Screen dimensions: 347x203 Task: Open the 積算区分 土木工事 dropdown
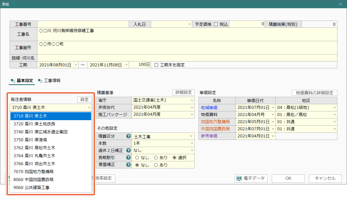tap(192, 136)
